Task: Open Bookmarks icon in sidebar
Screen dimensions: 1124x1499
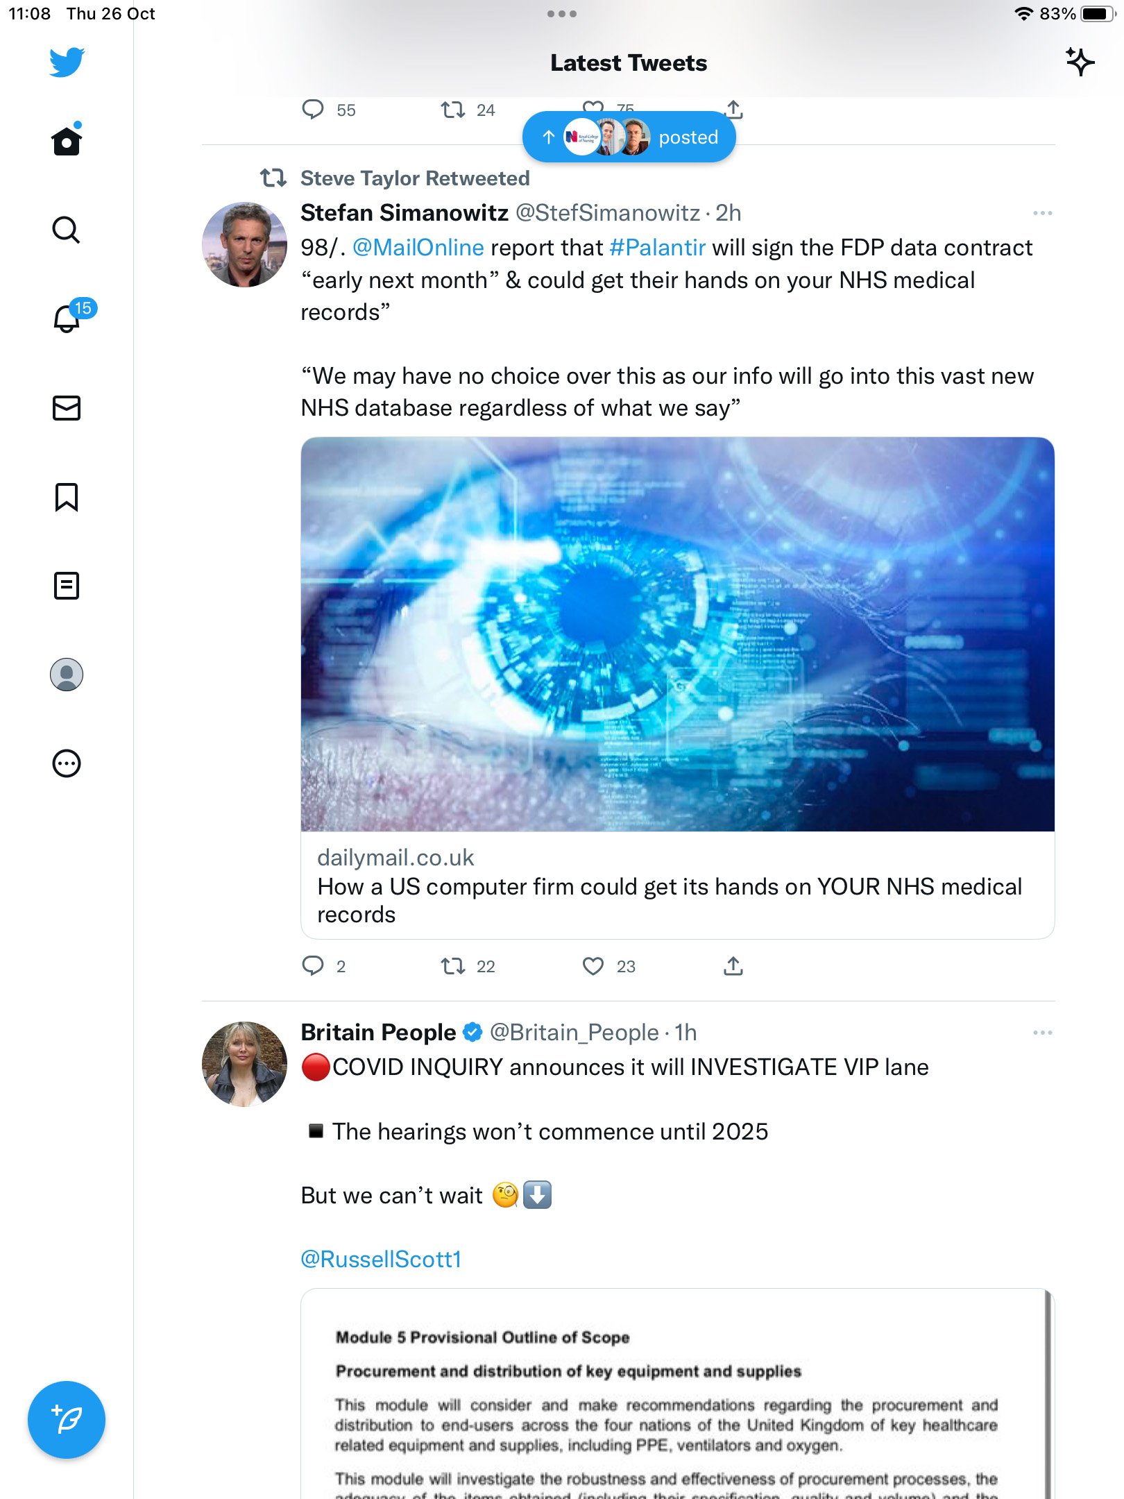Action: point(67,497)
